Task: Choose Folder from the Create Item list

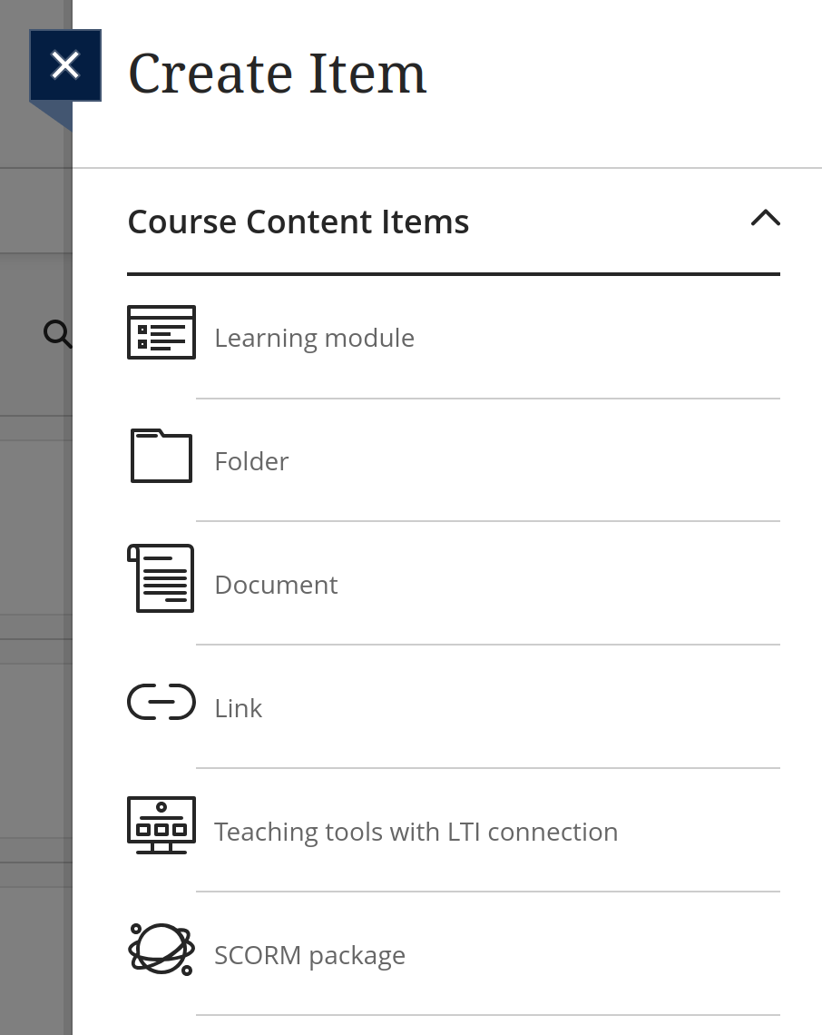Action: pyautogui.click(x=251, y=460)
